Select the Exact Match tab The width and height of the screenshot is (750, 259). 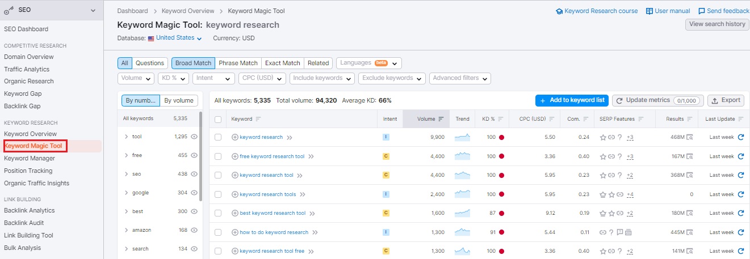point(283,63)
